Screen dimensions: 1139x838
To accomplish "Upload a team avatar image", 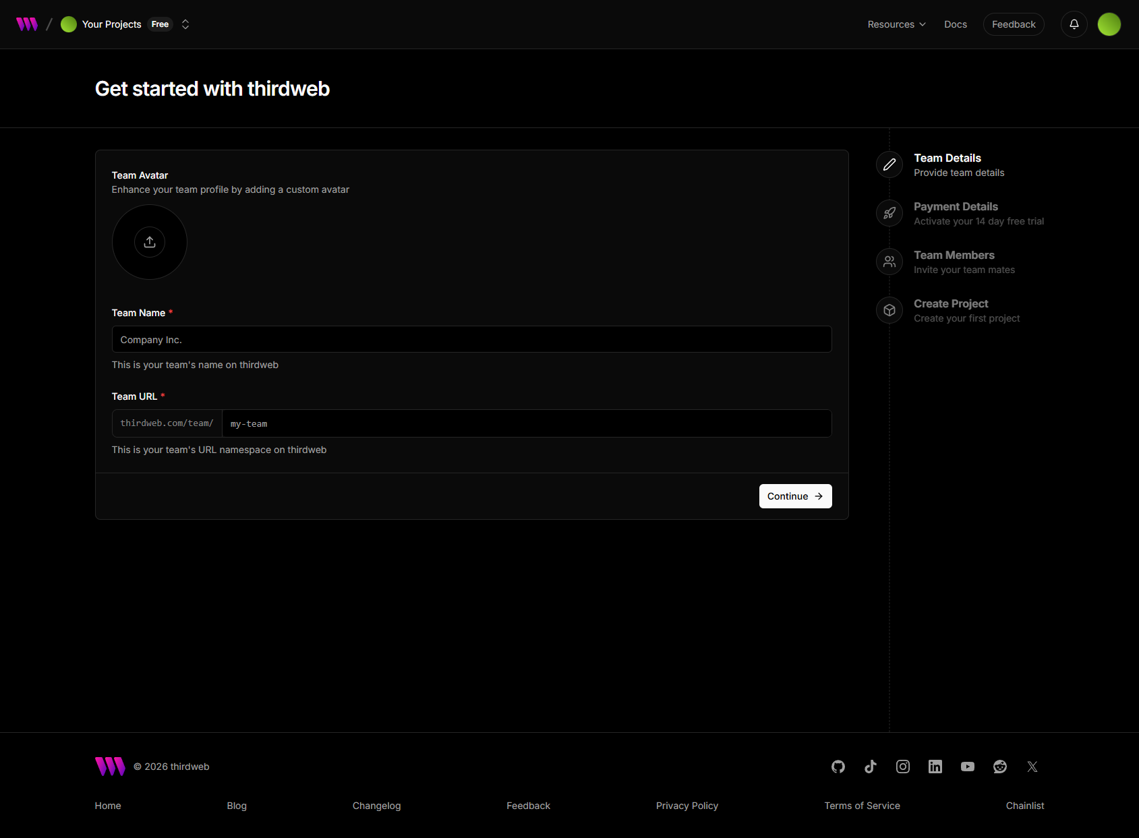I will coord(150,242).
